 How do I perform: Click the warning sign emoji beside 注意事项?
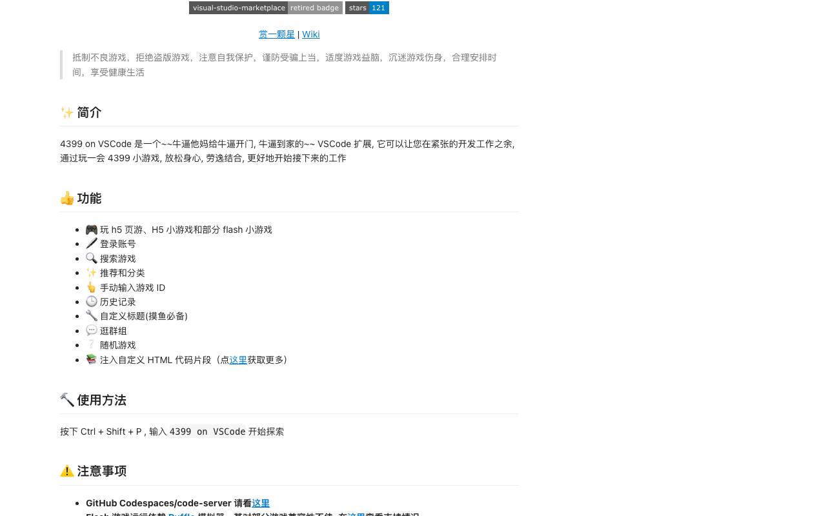point(67,471)
